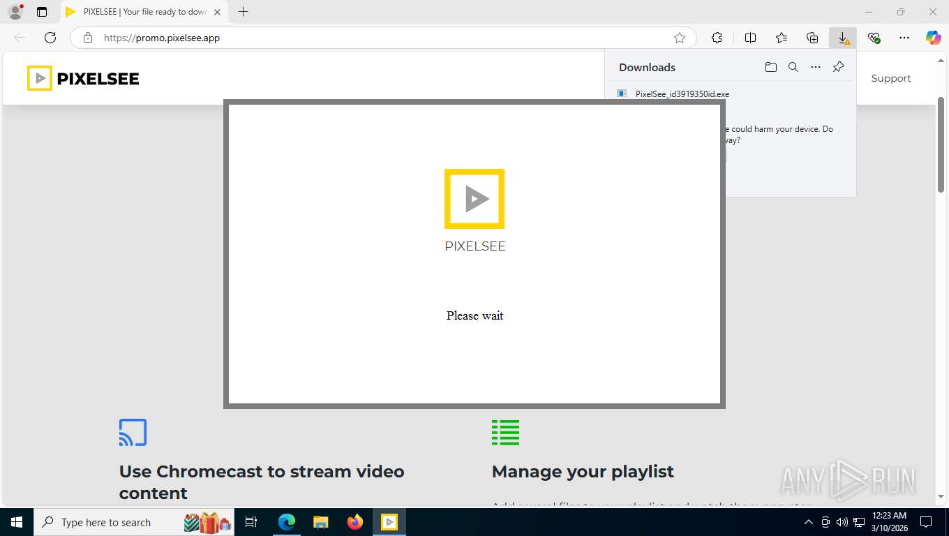The image size is (949, 536).
Task: Pin the Downloads panel
Action: [838, 67]
